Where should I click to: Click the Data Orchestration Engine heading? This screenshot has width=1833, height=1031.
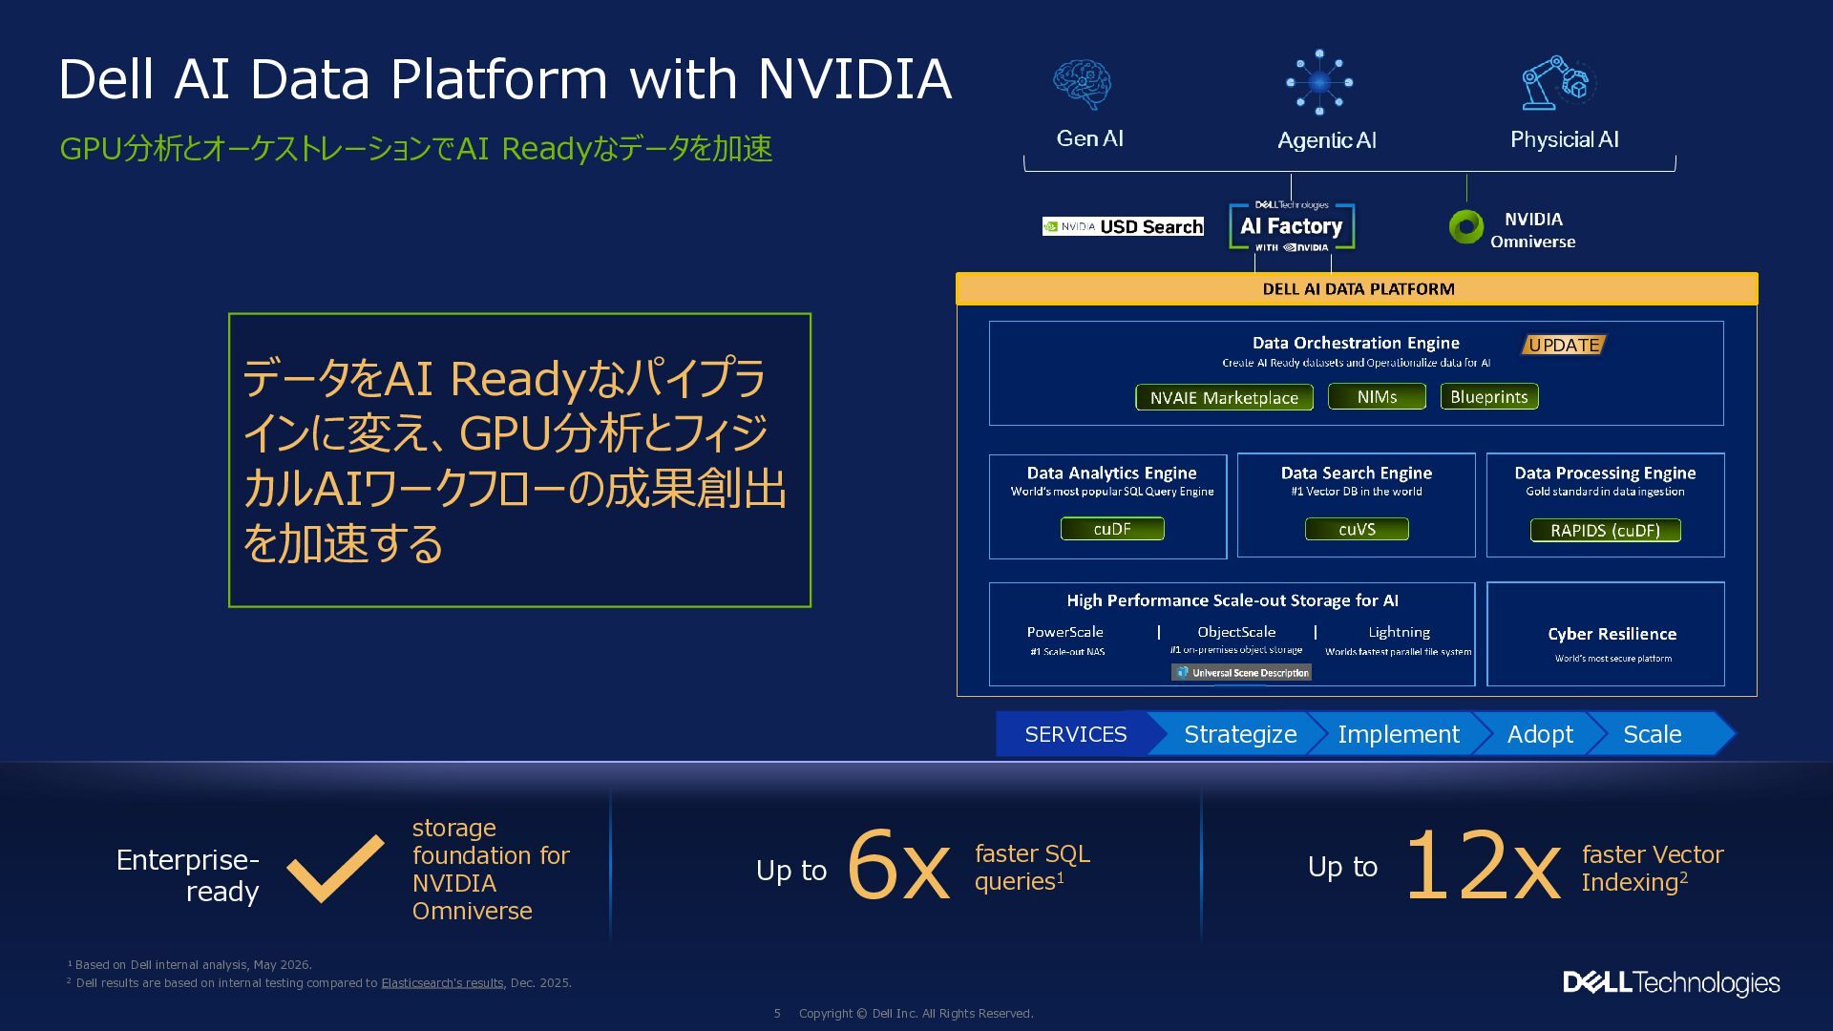(x=1356, y=343)
